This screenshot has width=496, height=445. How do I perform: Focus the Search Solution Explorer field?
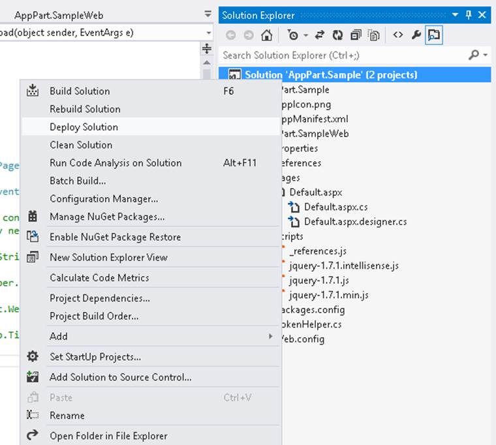coord(343,55)
